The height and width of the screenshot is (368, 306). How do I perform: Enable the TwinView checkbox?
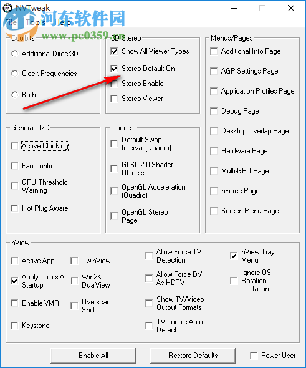[74, 261]
